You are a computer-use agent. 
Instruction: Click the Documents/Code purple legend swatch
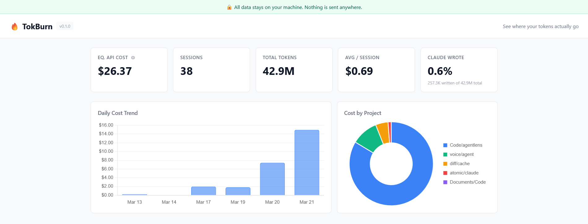tap(445, 182)
